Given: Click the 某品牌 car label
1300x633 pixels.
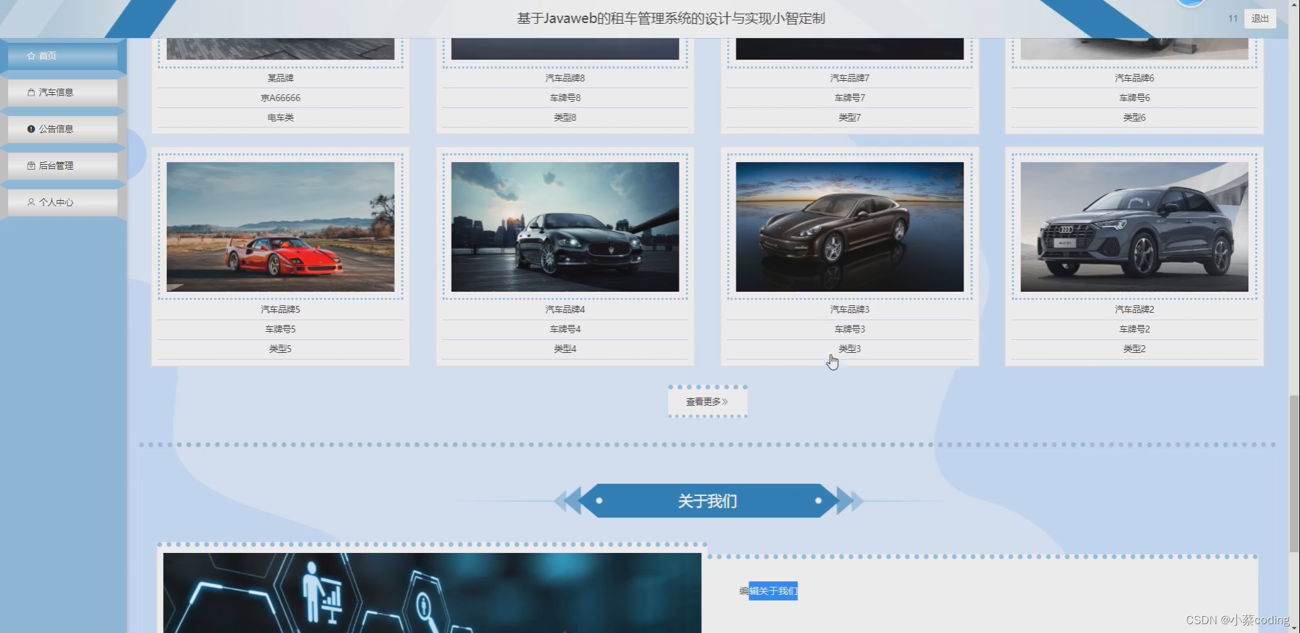Looking at the screenshot, I should pyautogui.click(x=280, y=78).
